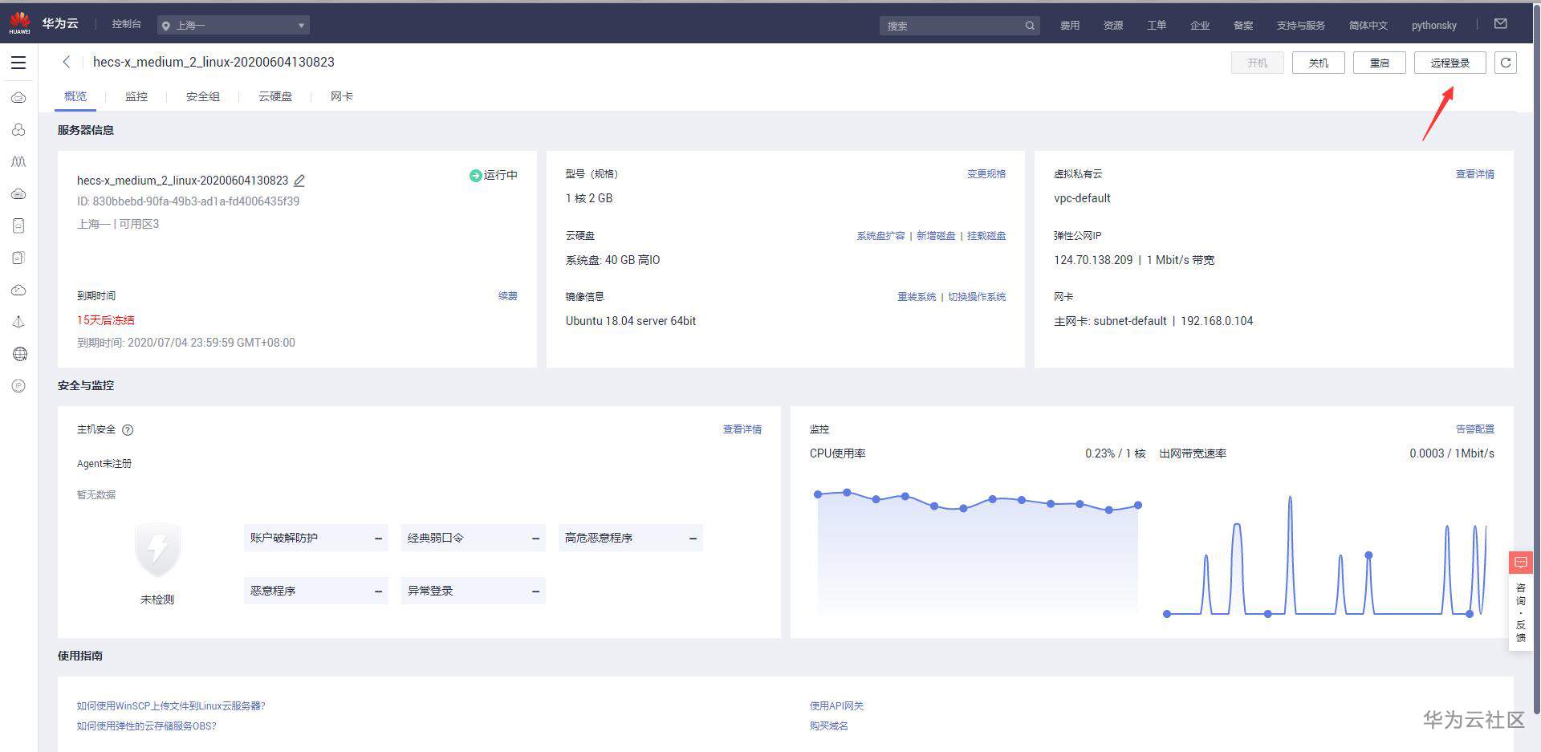
Task: Click the 续费 link
Action: coord(508,296)
